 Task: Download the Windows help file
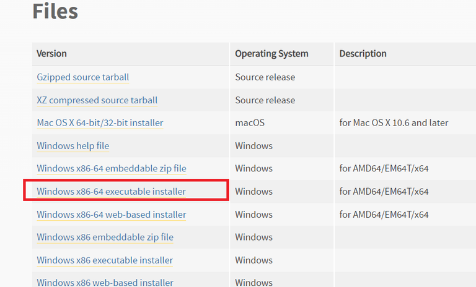pos(73,146)
